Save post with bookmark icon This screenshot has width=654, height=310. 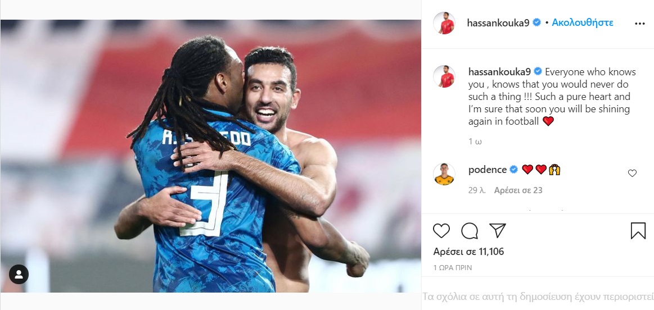pyautogui.click(x=638, y=230)
